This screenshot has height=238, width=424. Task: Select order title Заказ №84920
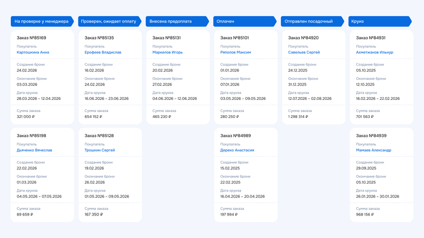pos(303,38)
